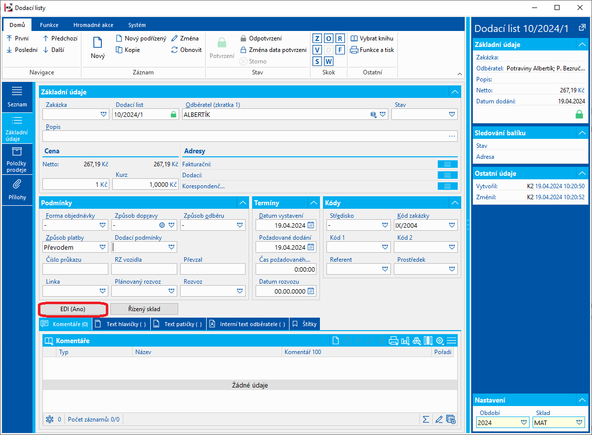
Task: Open the Odběratel dropdown arrow
Action: click(x=383, y=114)
